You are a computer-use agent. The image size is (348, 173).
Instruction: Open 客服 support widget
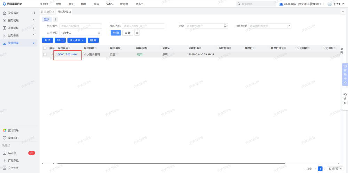tap(345, 99)
